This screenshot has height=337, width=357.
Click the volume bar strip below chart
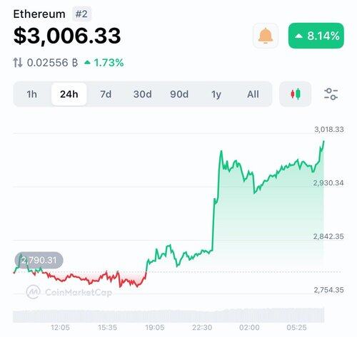coord(169,315)
